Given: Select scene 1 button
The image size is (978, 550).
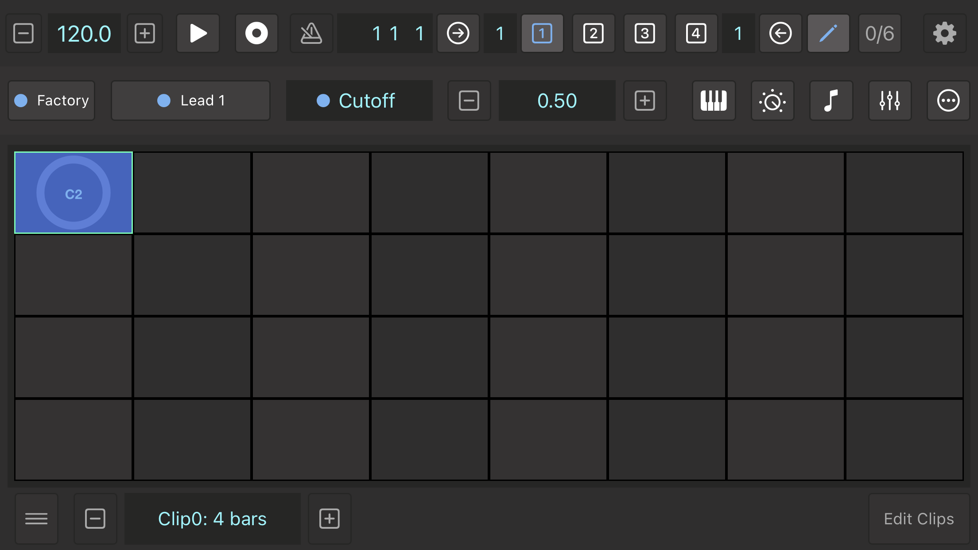Looking at the screenshot, I should (x=542, y=34).
